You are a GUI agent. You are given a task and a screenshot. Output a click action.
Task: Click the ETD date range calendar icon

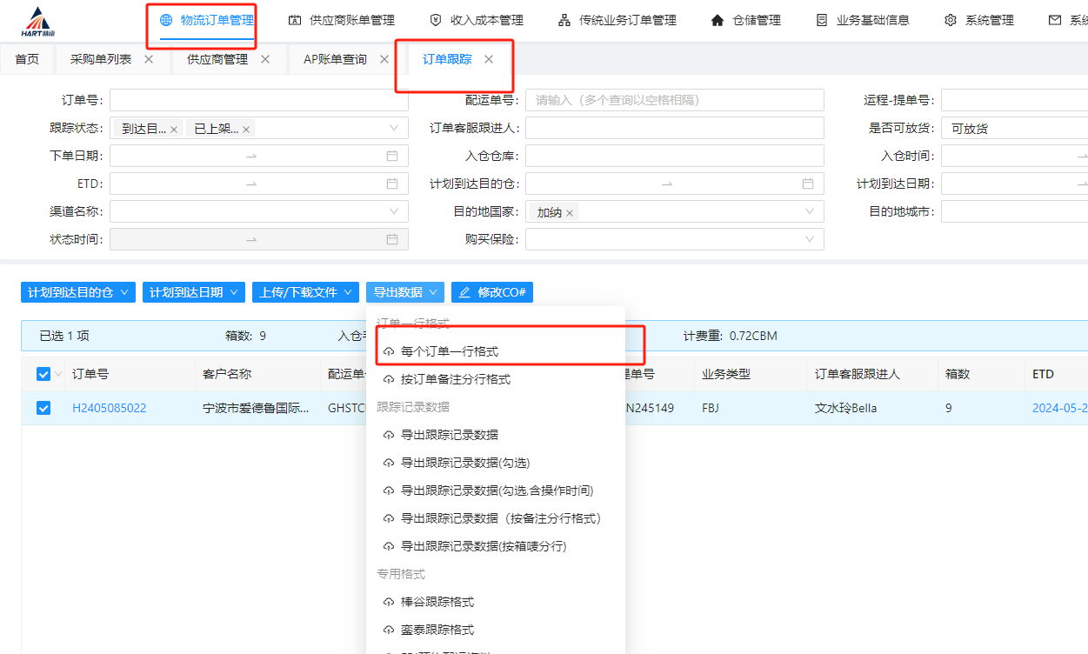point(392,184)
